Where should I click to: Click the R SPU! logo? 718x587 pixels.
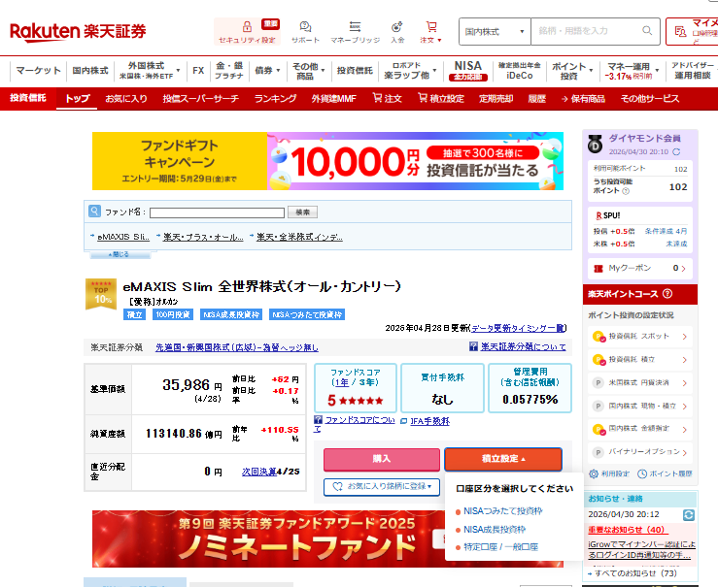click(x=607, y=215)
